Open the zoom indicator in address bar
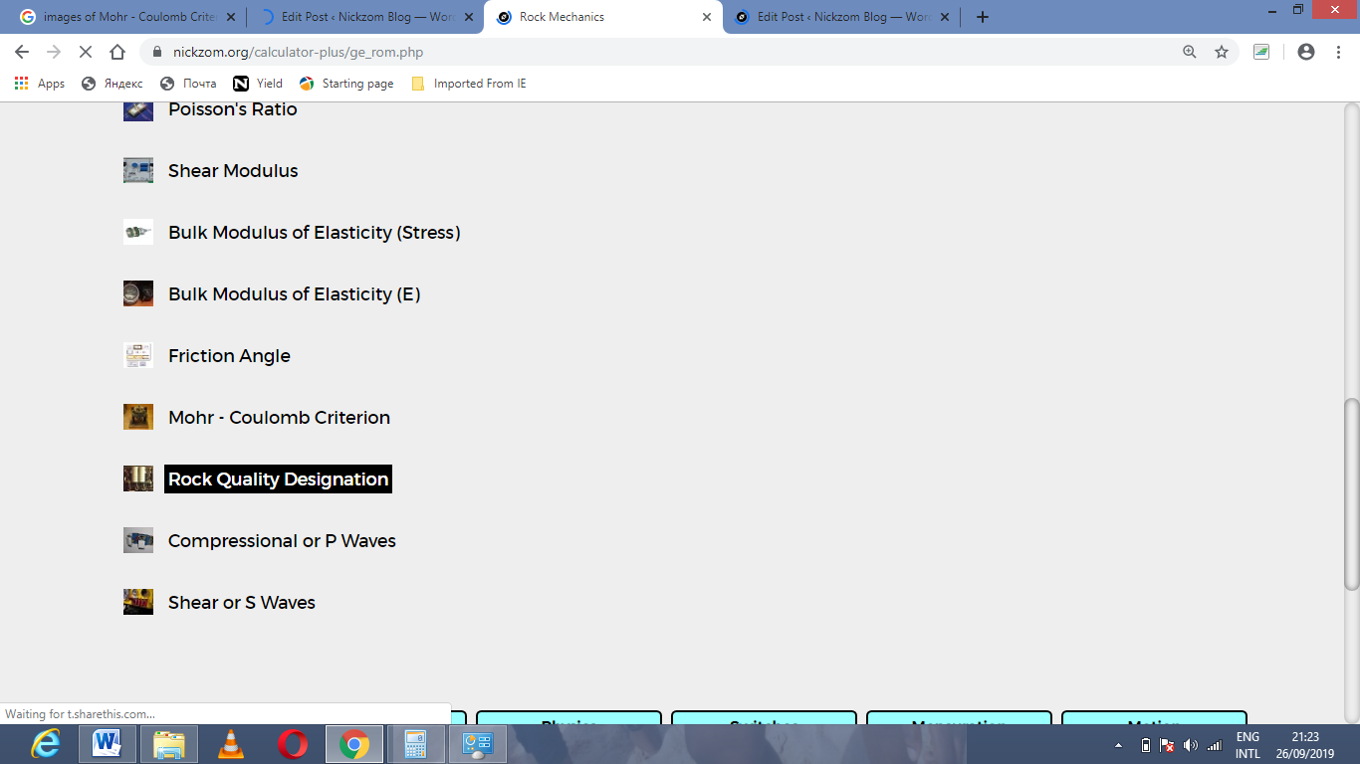1360x764 pixels. (x=1190, y=52)
